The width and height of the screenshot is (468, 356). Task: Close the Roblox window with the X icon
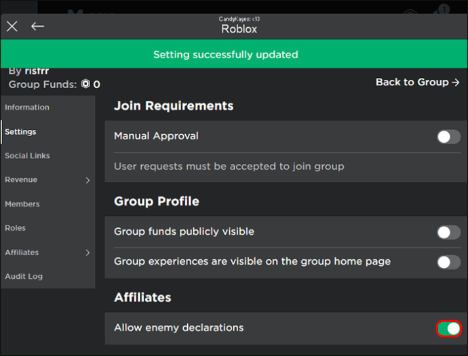click(12, 26)
